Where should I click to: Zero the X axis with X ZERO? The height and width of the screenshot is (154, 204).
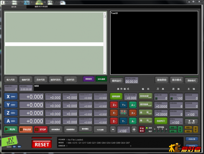(x=11, y=97)
